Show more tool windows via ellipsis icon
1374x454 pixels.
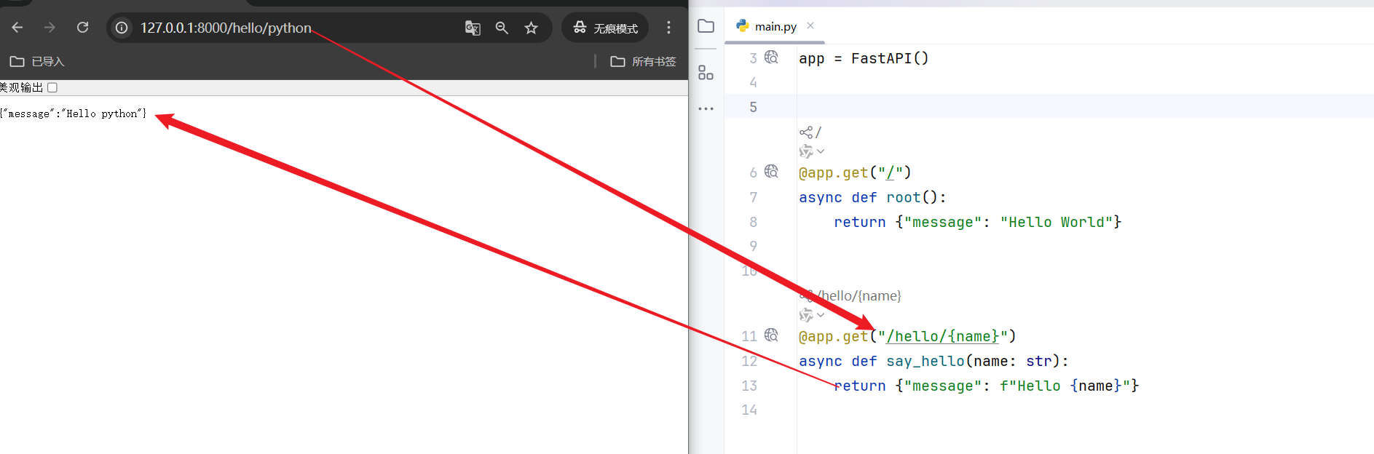pyautogui.click(x=706, y=108)
